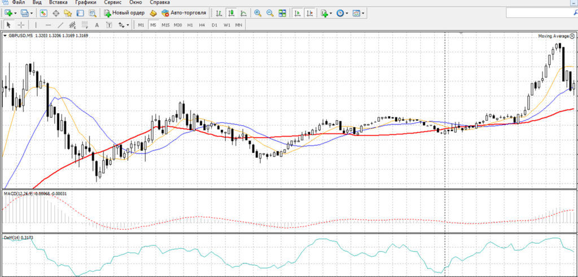578x277 pixels.
Task: Select the horizontal line drawing tool
Action: (x=49, y=25)
